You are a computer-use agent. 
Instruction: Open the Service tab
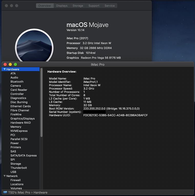pyautogui.click(x=109, y=6)
